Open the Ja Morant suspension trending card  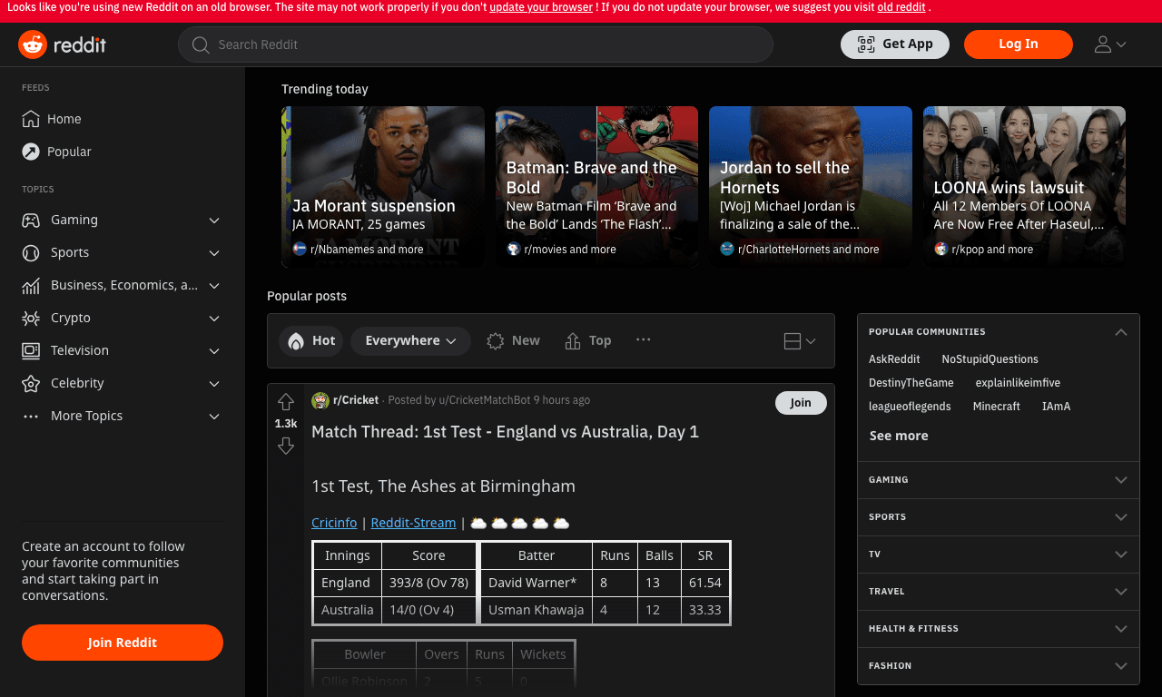point(383,187)
